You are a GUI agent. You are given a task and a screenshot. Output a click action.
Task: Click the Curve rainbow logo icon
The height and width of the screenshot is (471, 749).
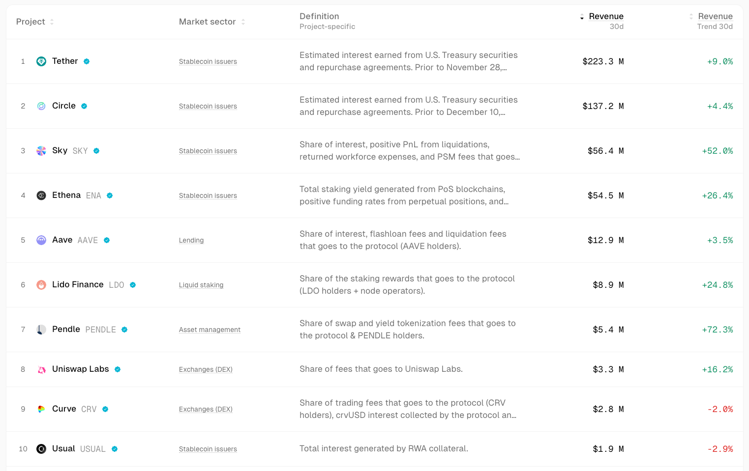coord(41,409)
